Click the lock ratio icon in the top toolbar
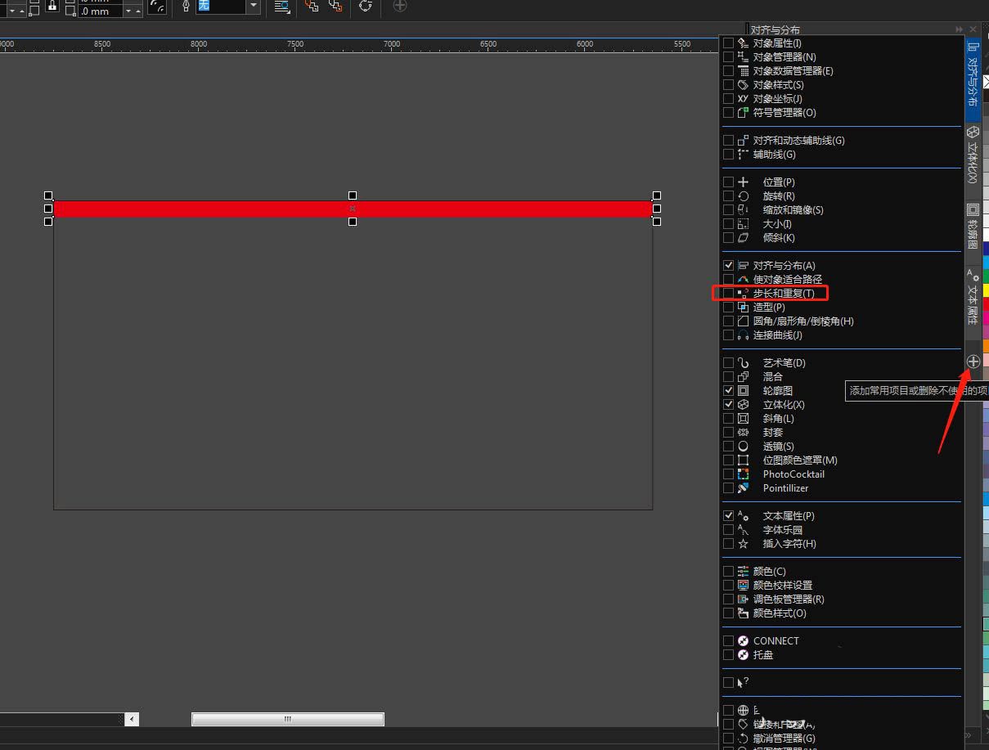This screenshot has width=989, height=750. pos(52,6)
